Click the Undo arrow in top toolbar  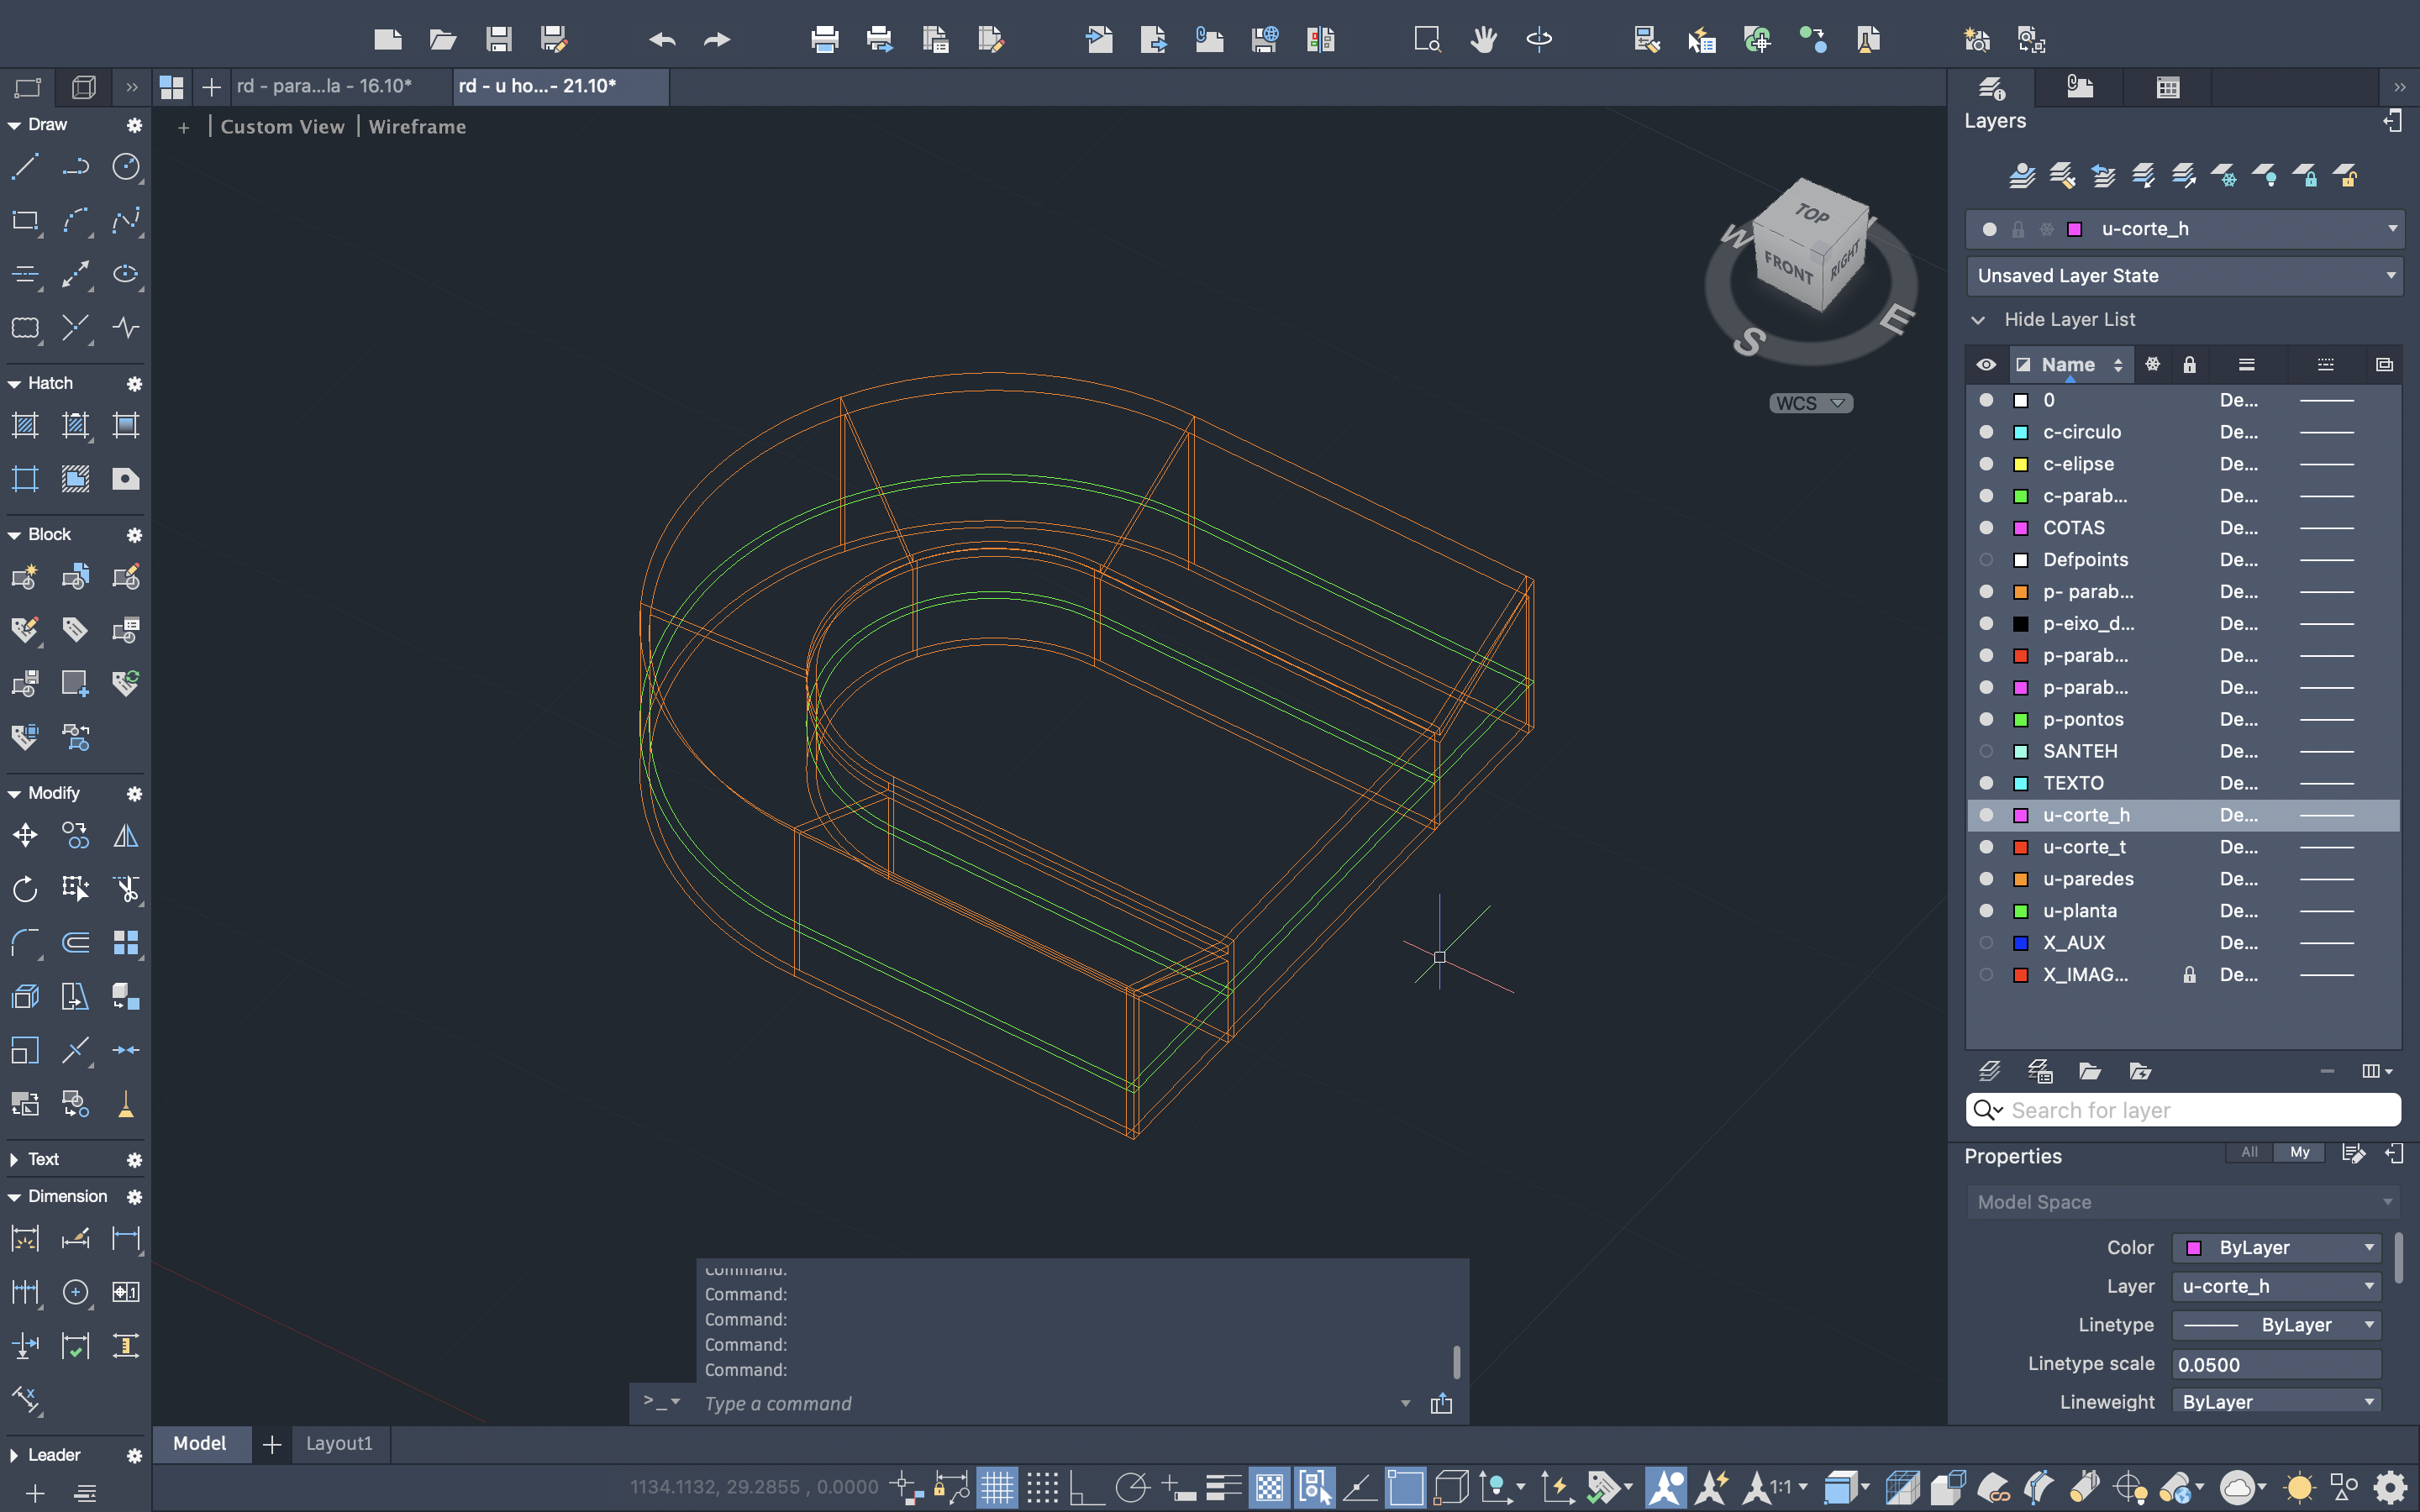click(662, 40)
